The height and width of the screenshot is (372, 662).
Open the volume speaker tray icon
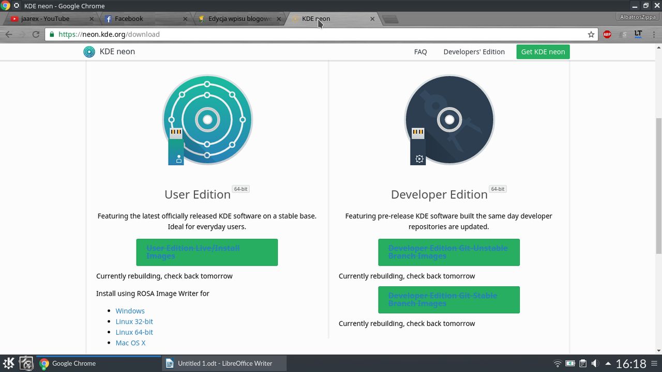(x=595, y=363)
